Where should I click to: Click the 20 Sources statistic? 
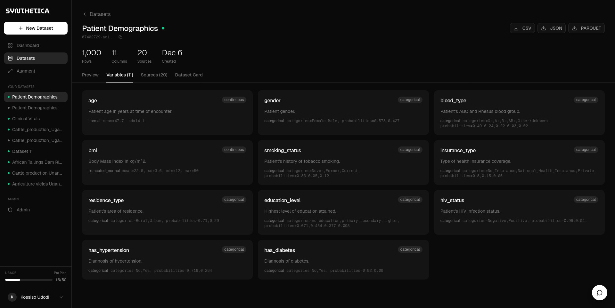(x=144, y=56)
